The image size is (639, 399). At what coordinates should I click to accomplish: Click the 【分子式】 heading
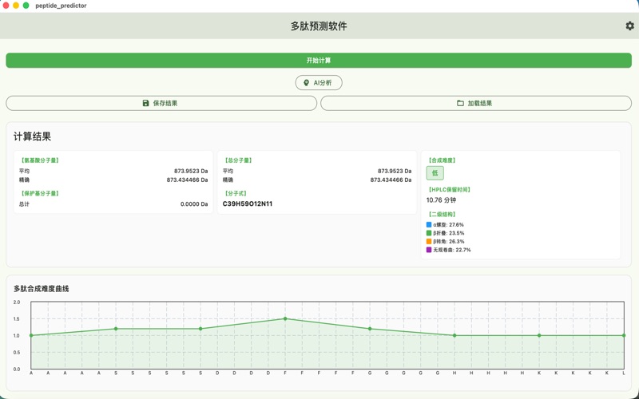[x=236, y=193]
